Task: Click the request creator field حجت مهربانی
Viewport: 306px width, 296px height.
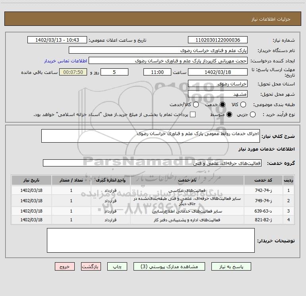Action: [x=168, y=61]
